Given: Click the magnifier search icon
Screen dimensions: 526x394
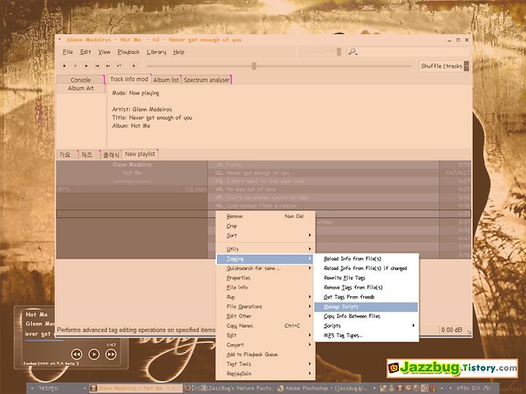Looking at the screenshot, I should click(x=352, y=52).
